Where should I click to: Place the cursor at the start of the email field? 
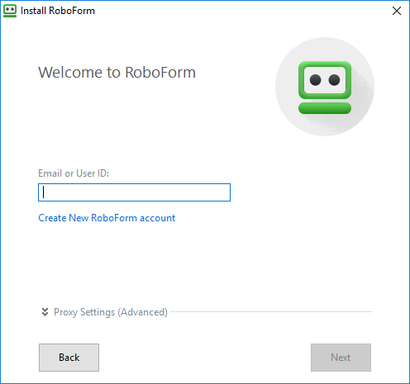coord(44,192)
